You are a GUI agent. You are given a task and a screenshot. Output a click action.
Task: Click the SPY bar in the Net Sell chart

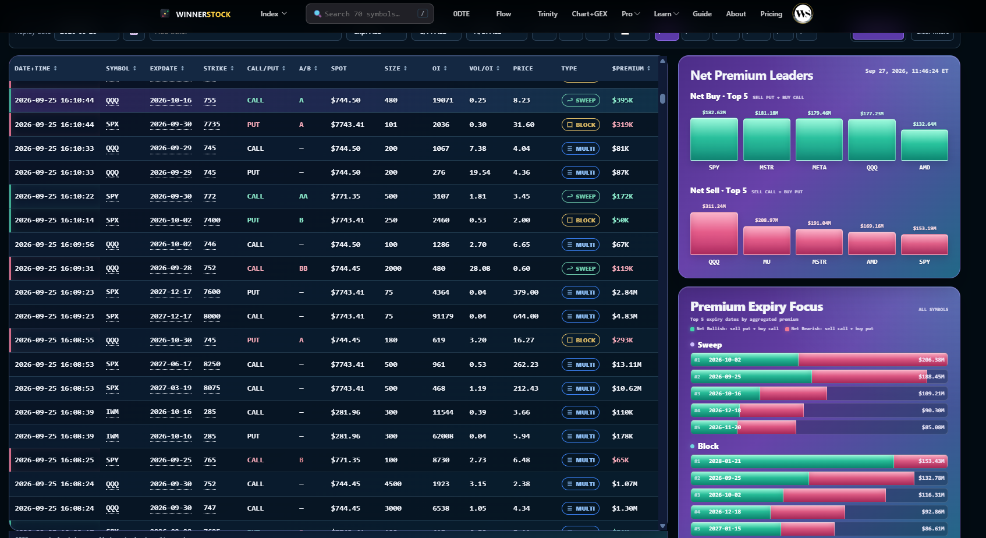point(924,245)
